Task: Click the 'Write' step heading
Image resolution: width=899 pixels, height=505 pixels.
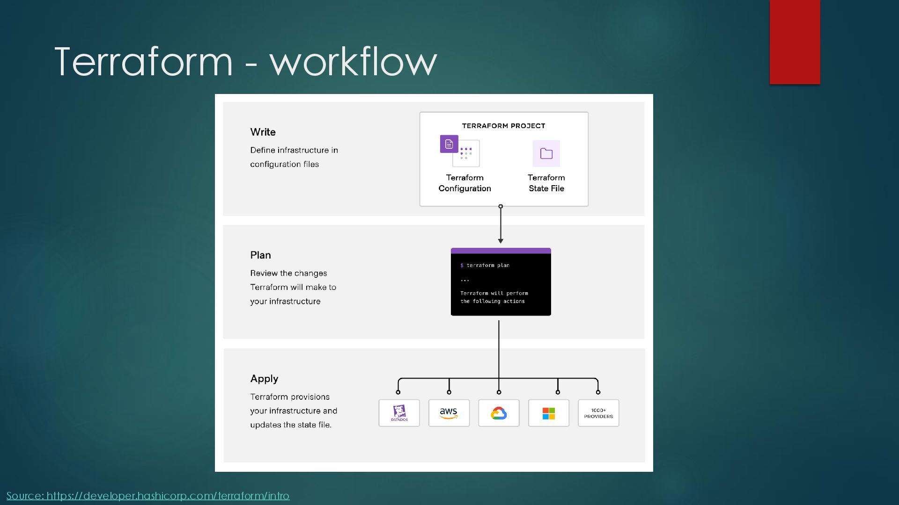Action: point(263,132)
